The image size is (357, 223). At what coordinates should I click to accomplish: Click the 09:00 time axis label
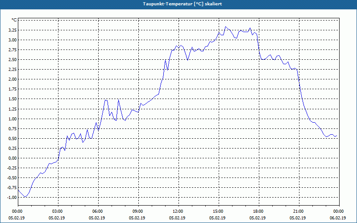138,211
